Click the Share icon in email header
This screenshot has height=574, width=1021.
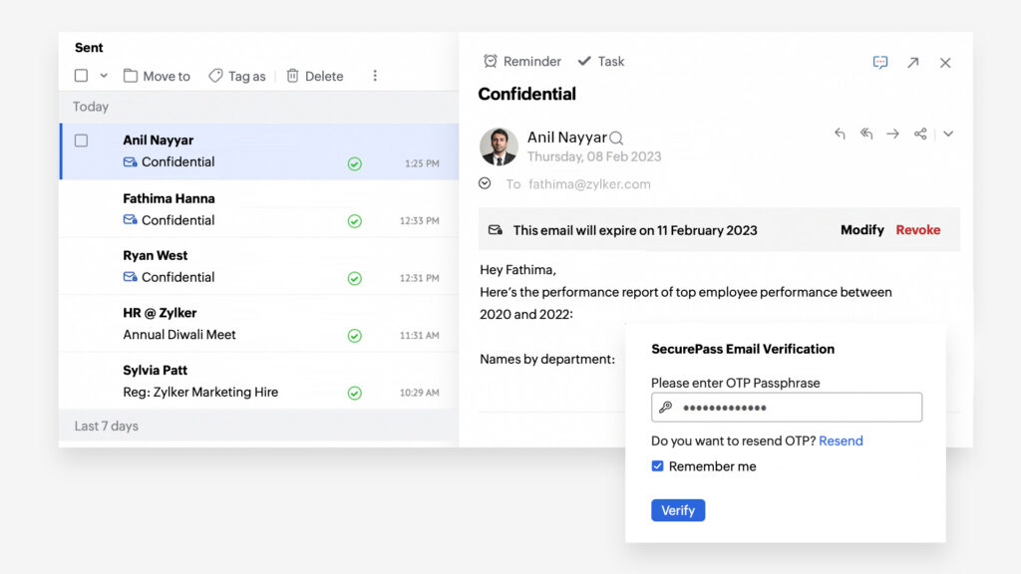920,134
